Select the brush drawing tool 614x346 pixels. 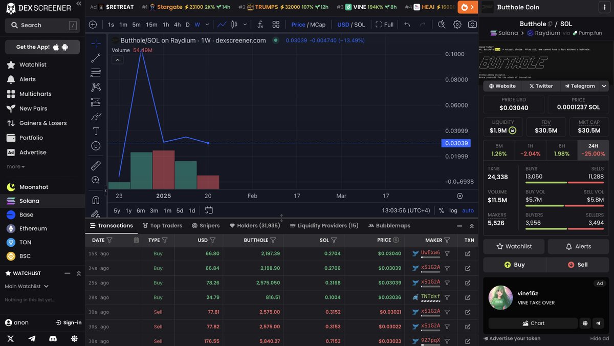coord(96,117)
